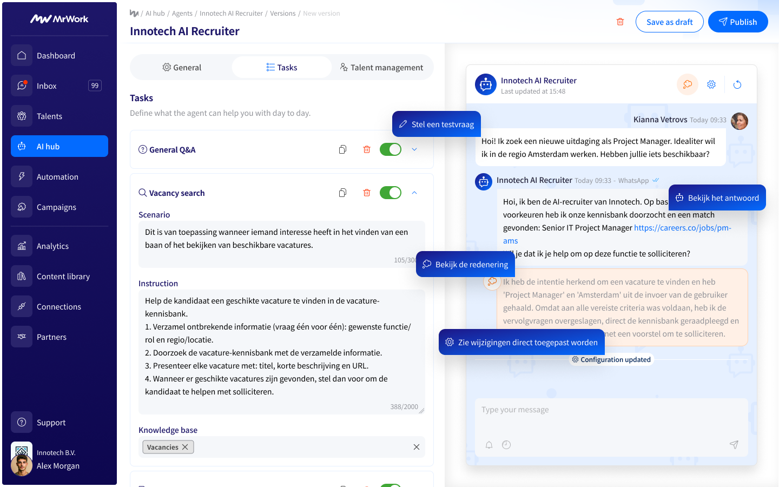
Task: Collapse the Vacancy search section
Action: (x=414, y=193)
